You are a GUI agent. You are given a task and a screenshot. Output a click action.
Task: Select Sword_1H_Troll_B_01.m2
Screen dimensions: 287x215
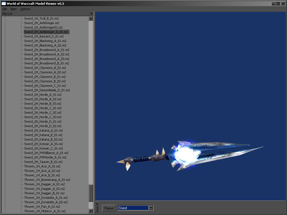41,19
